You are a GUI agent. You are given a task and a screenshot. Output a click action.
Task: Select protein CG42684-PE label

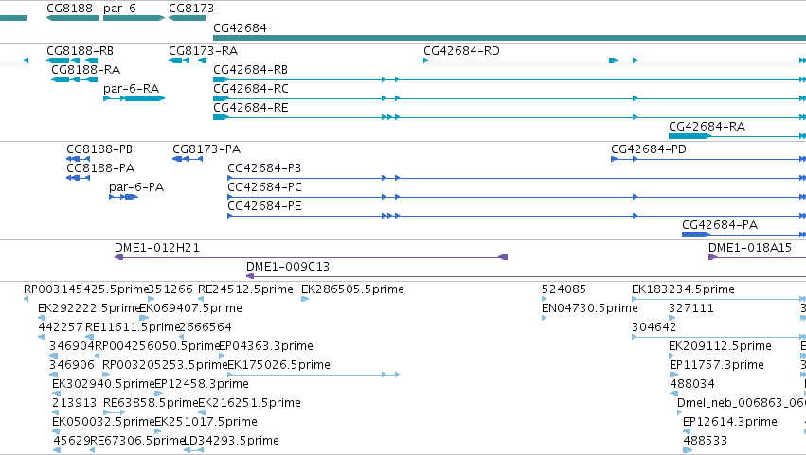tap(265, 206)
